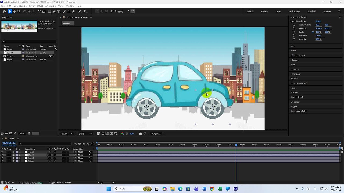Open the Wiggler panel

tap(294, 106)
